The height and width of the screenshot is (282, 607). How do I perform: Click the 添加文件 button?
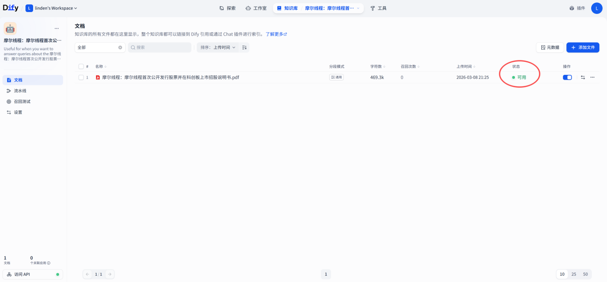(x=583, y=47)
